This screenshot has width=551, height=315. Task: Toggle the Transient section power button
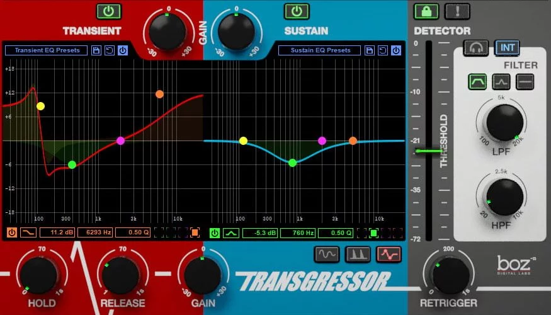[x=109, y=11]
